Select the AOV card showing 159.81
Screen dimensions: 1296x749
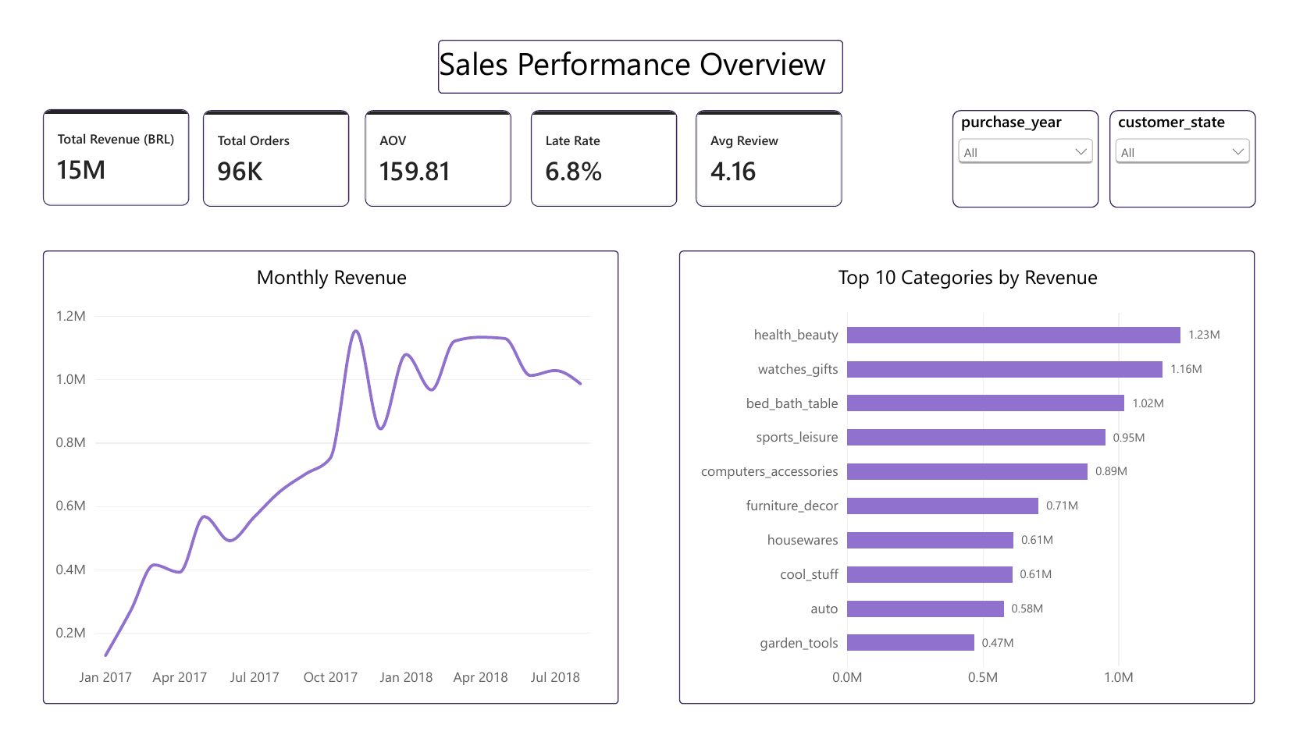[438, 158]
